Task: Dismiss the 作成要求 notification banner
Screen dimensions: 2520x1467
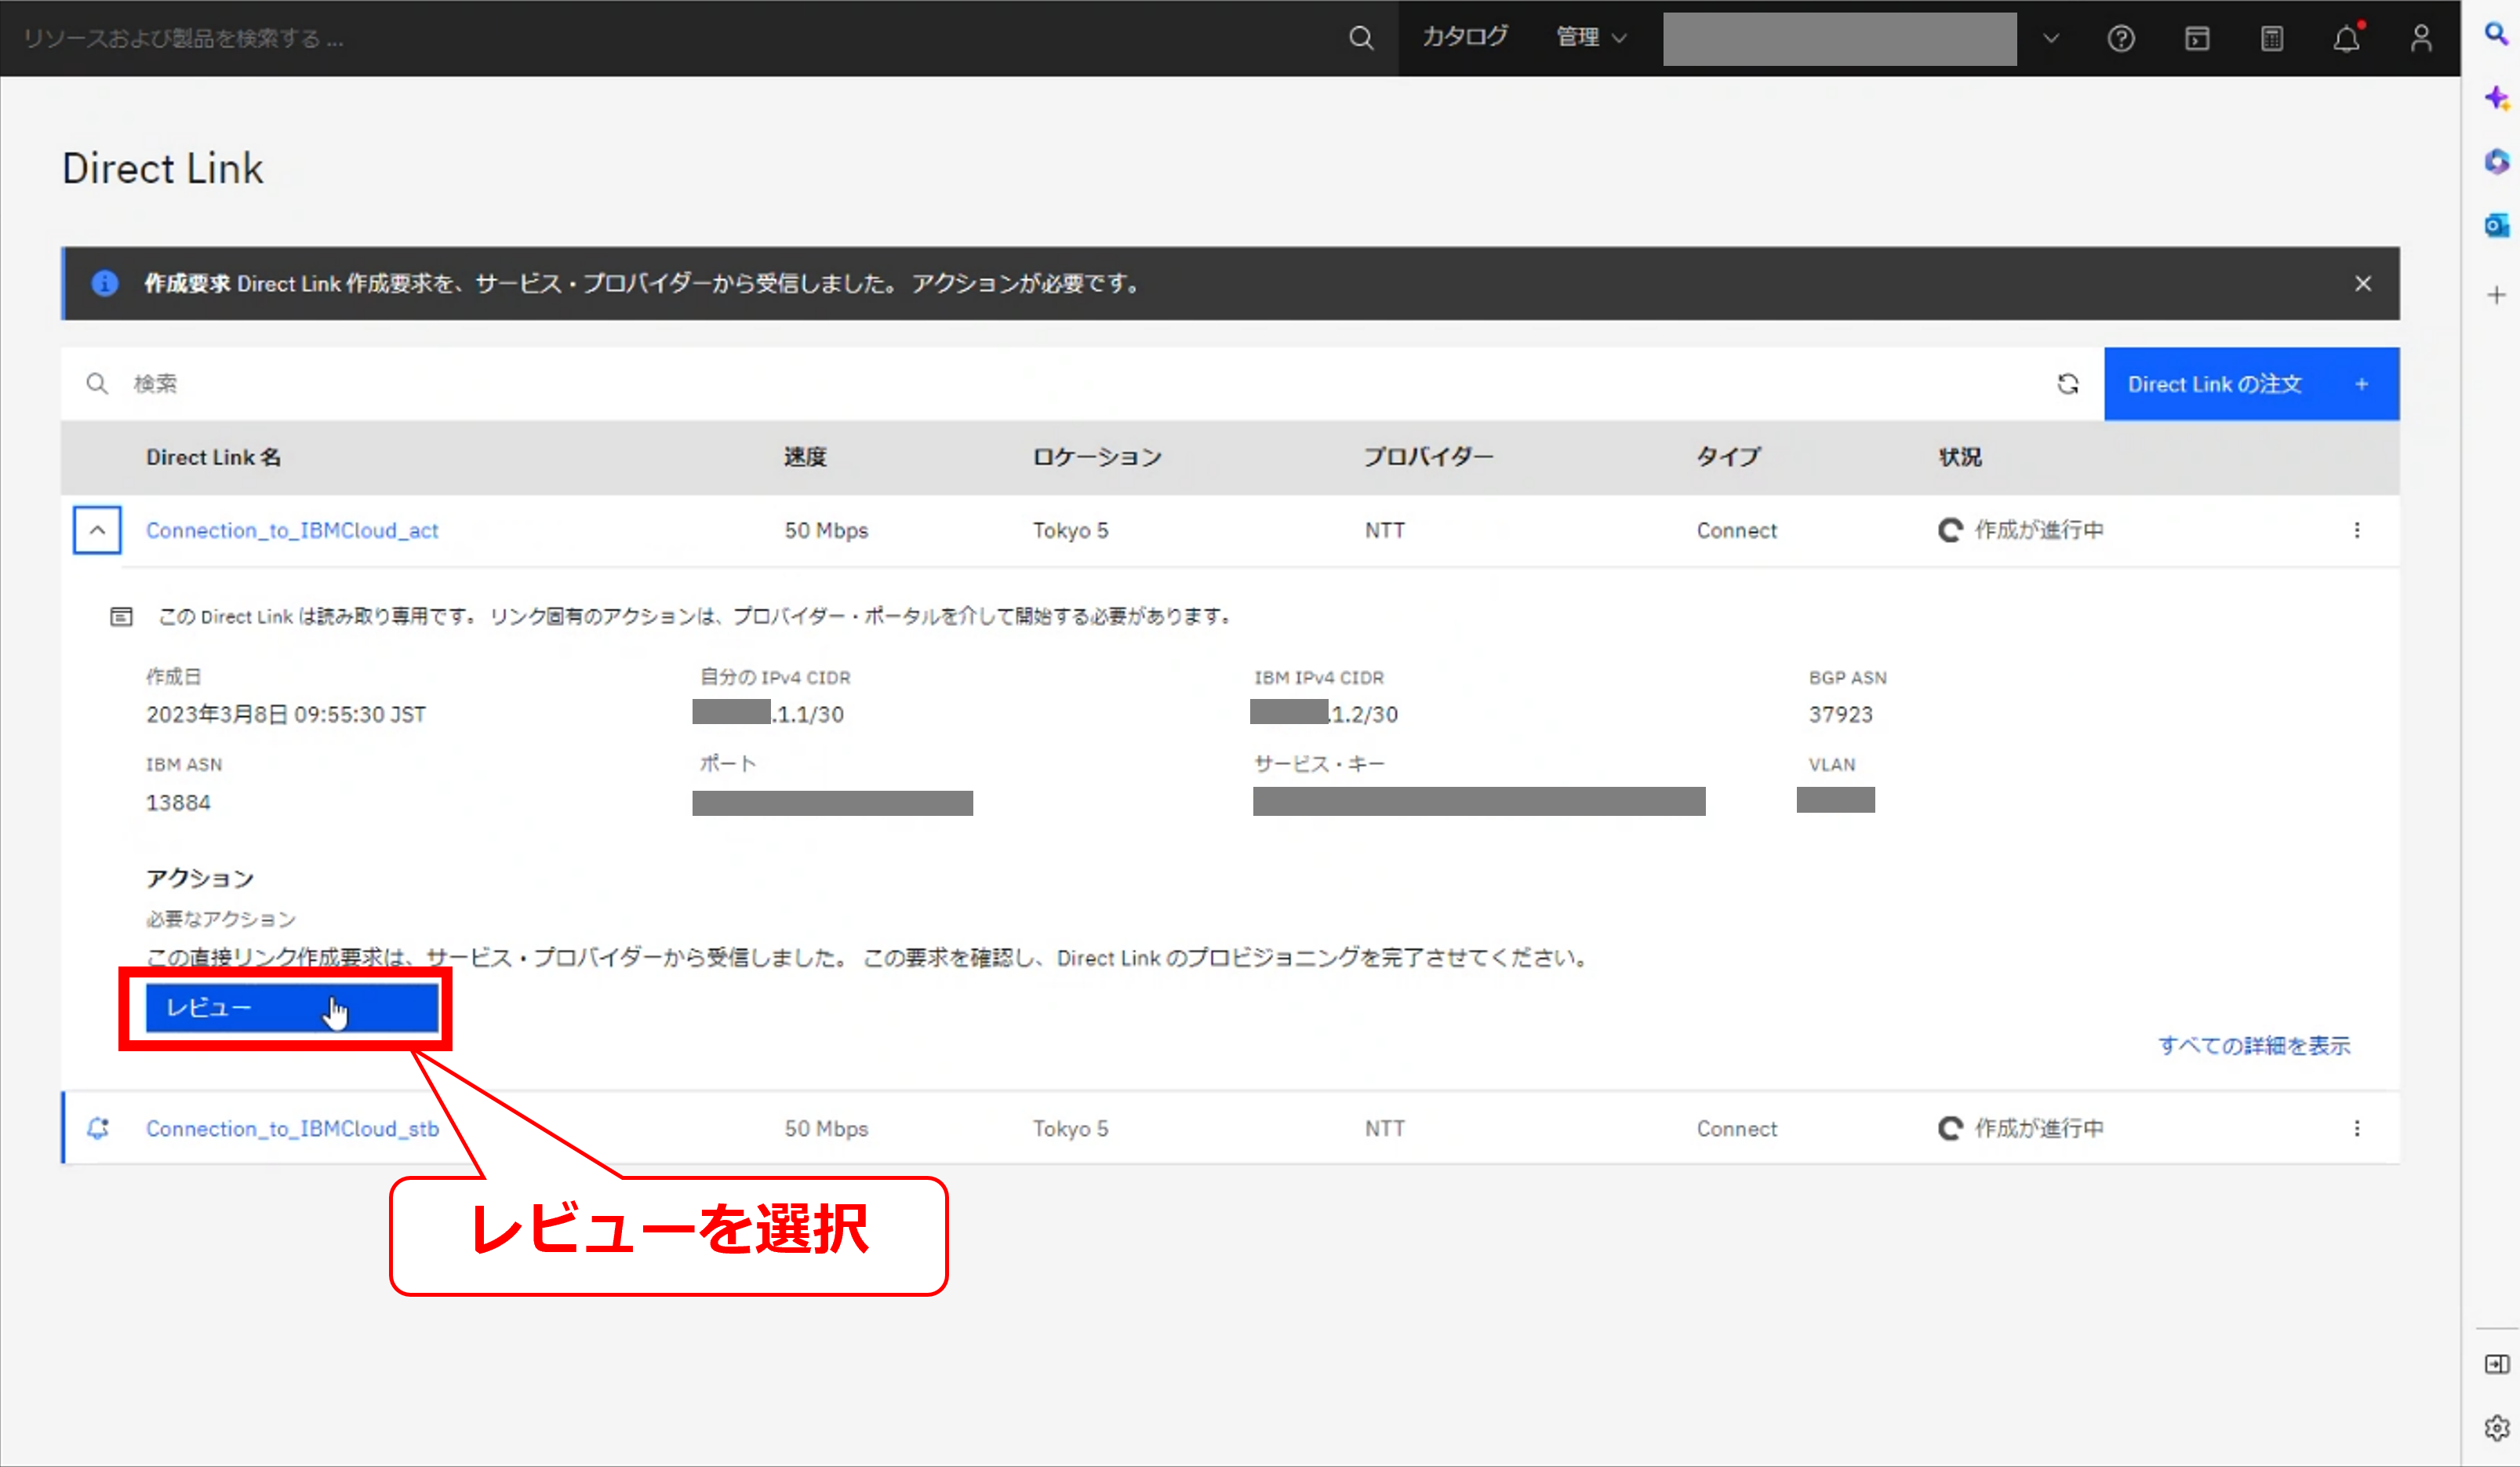Action: tap(2363, 284)
